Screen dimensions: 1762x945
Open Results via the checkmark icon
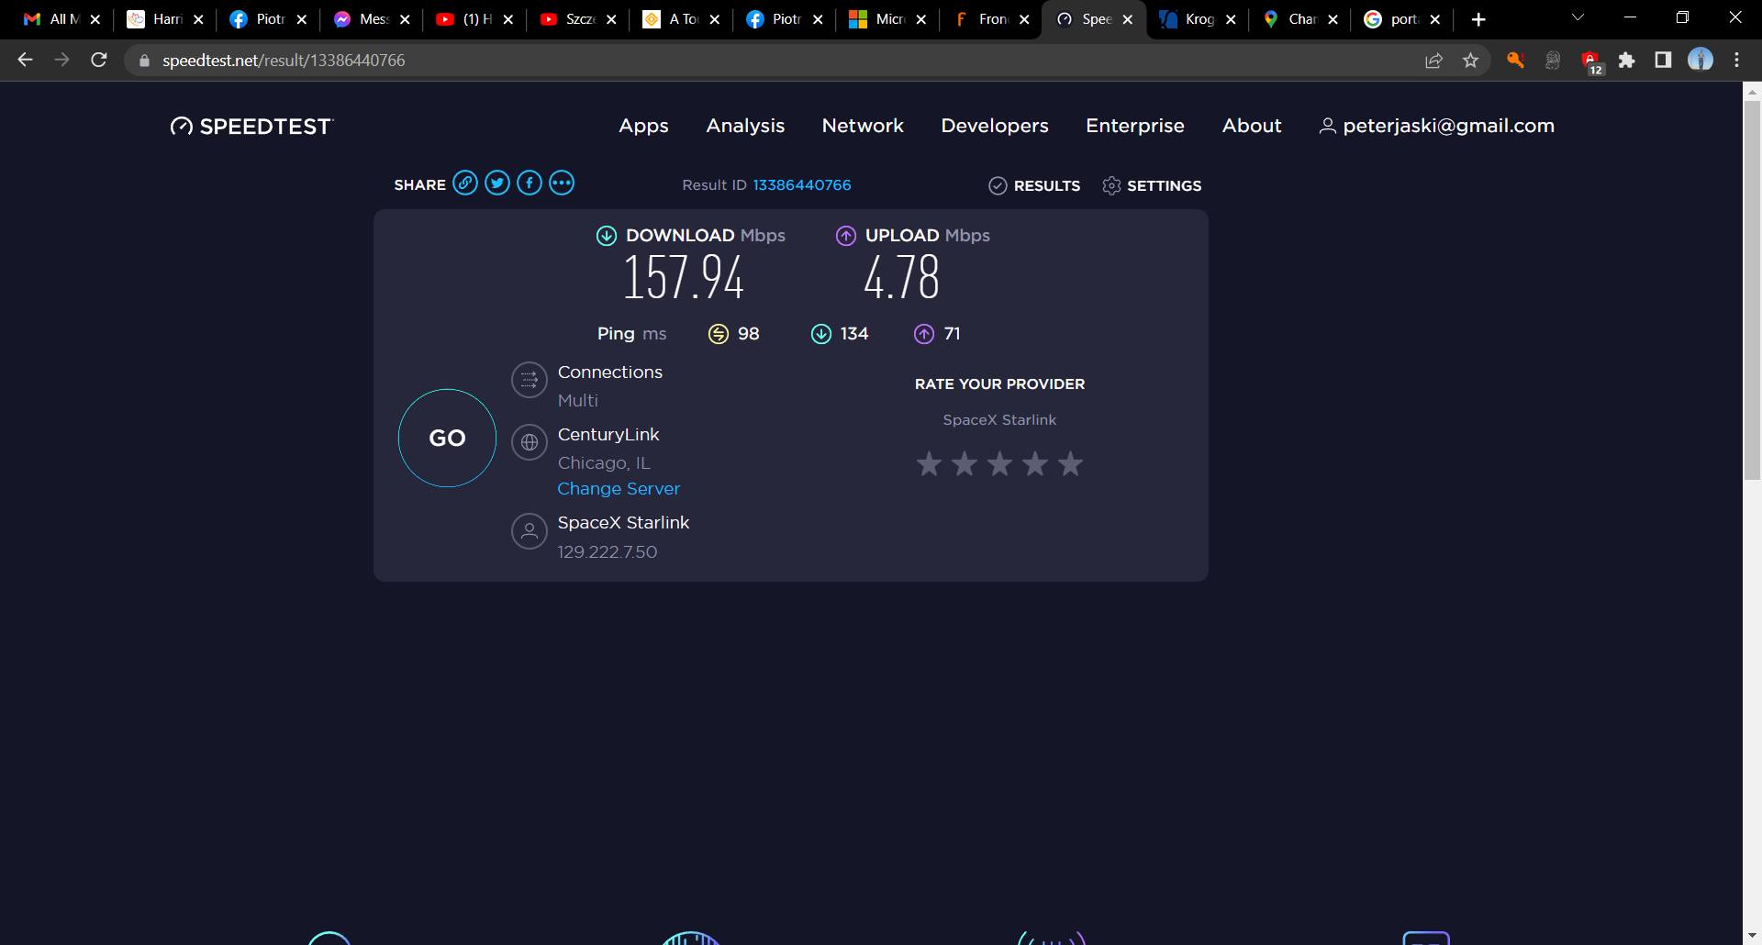998,185
